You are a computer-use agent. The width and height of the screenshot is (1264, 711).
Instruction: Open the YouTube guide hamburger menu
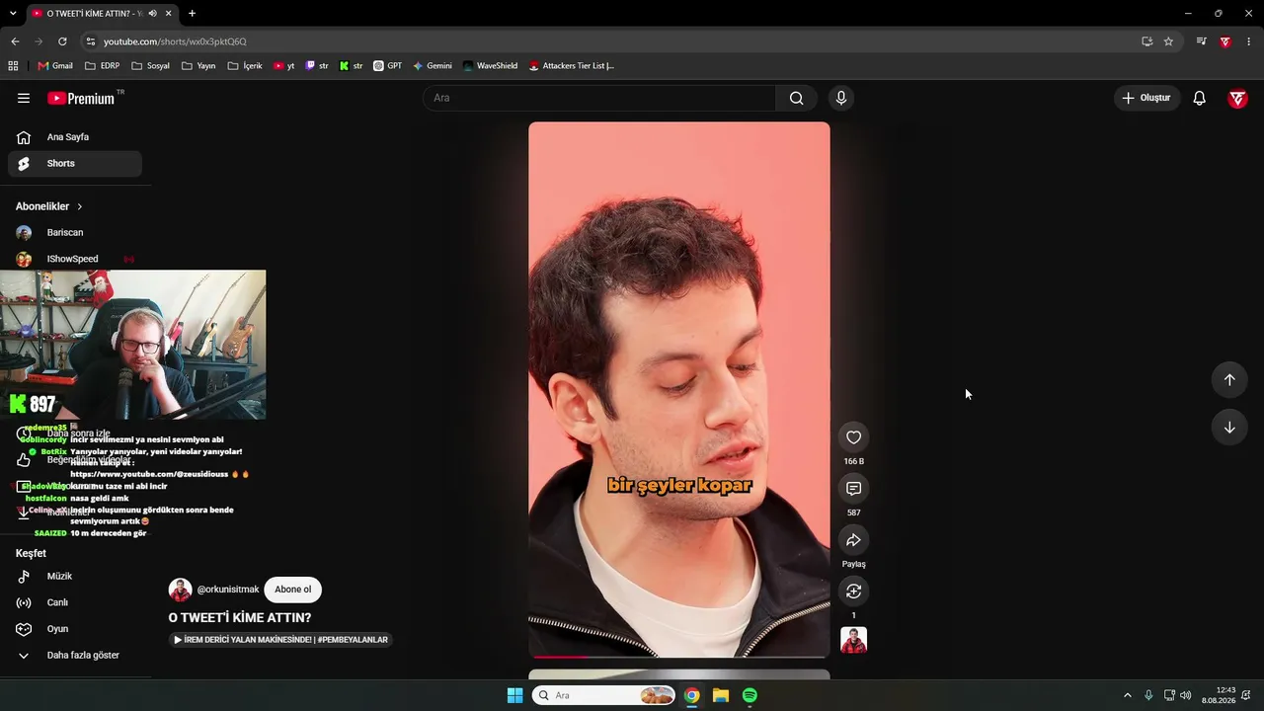24,98
